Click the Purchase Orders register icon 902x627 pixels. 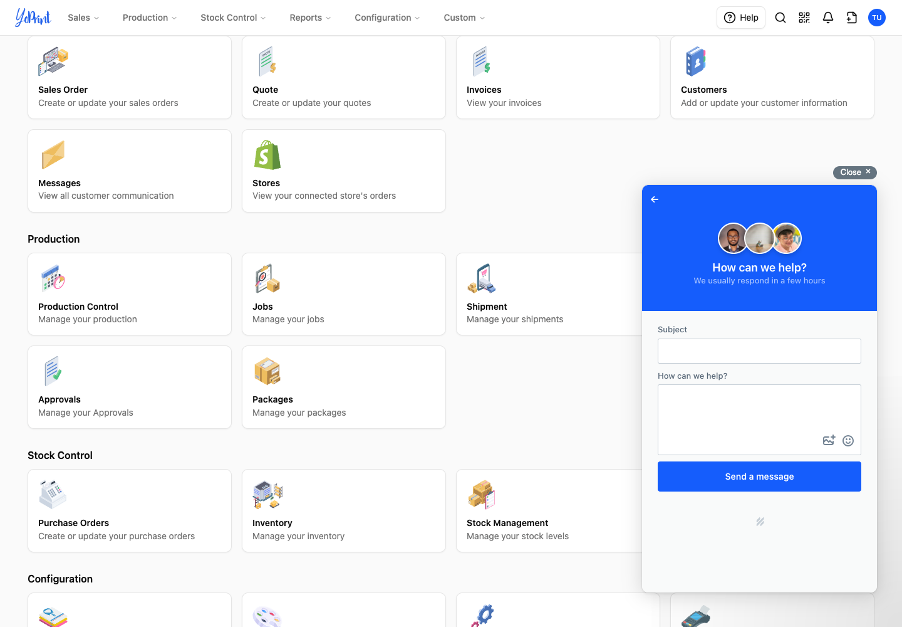[53, 495]
